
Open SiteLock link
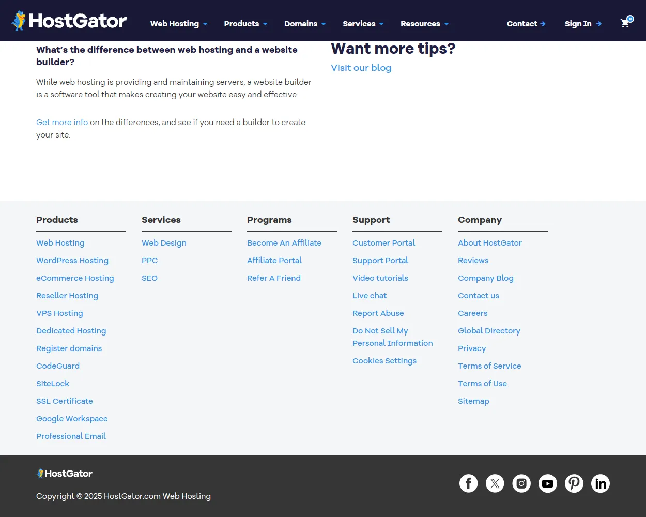coord(53,384)
